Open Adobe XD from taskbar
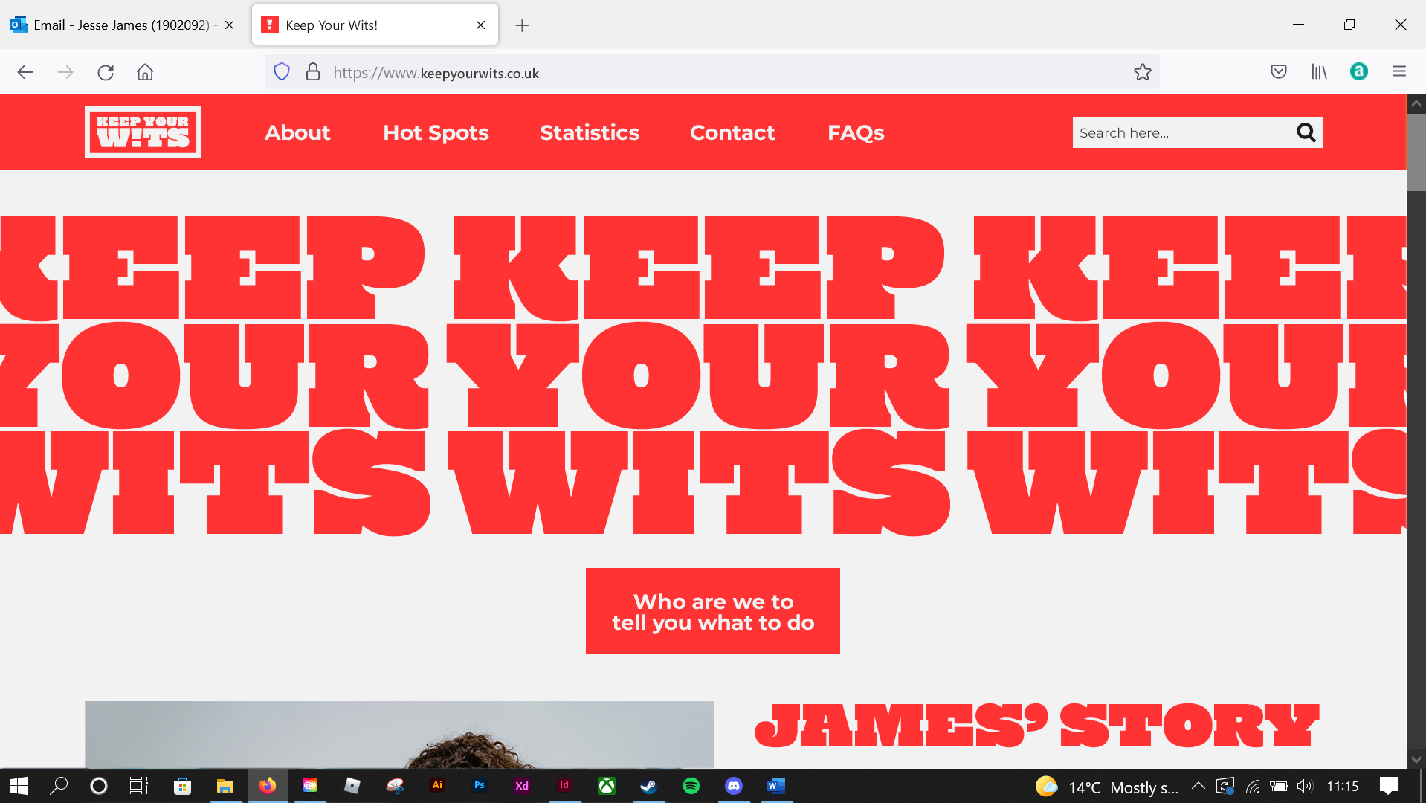The height and width of the screenshot is (803, 1426). (522, 786)
